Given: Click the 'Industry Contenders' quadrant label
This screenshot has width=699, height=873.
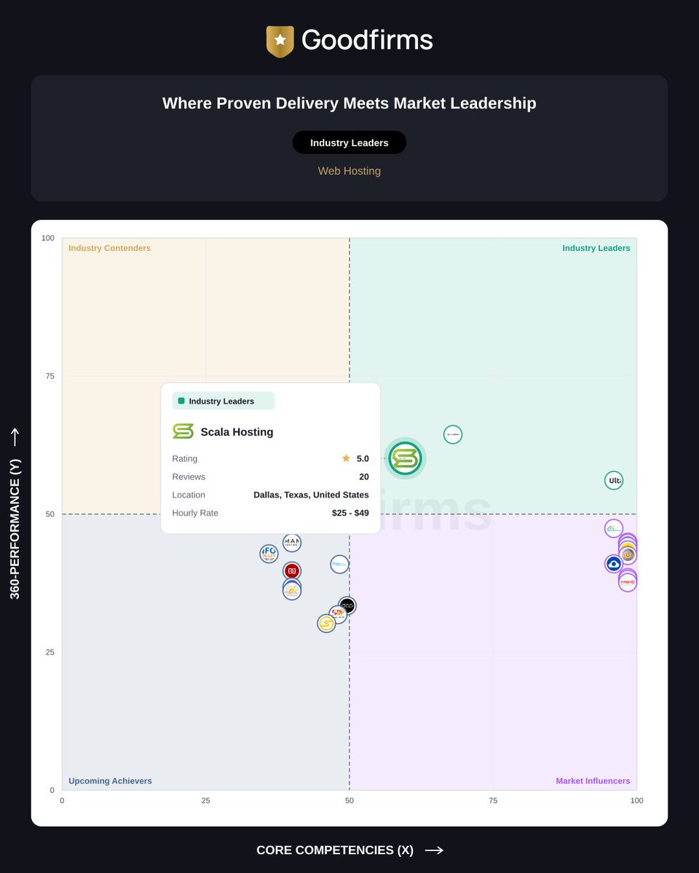Looking at the screenshot, I should tap(109, 248).
